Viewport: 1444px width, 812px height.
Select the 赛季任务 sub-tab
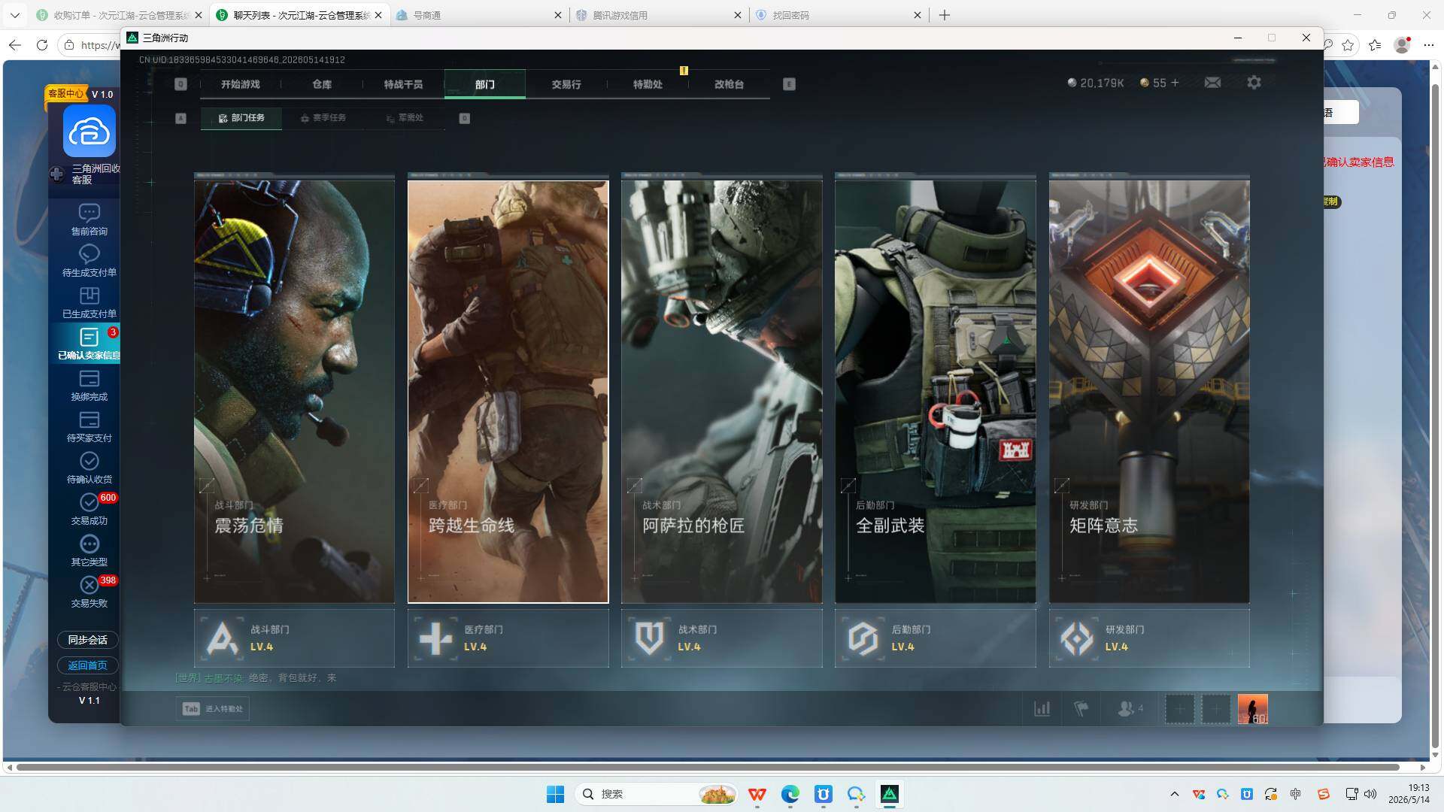pyautogui.click(x=323, y=118)
